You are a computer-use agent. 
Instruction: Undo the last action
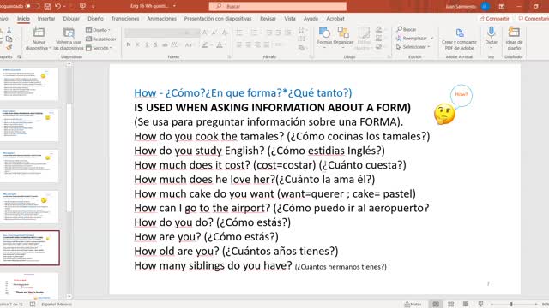(58, 6)
